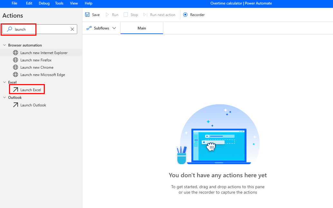Click the Browser automation group label
Image resolution: width=333 pixels, height=208 pixels.
click(25, 45)
